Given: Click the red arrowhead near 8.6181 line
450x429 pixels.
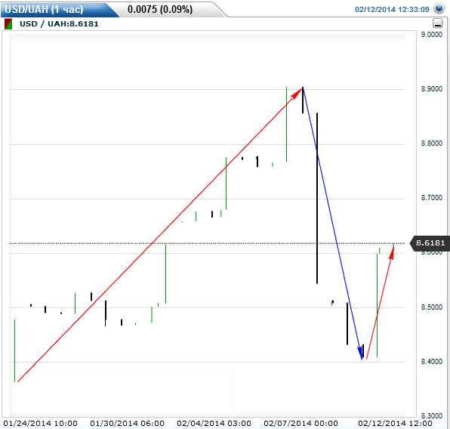Looking at the screenshot, I should coord(392,252).
